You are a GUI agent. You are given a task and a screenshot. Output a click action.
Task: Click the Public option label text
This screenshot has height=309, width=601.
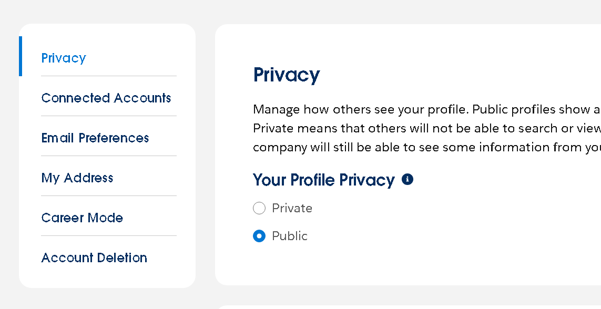[289, 236]
